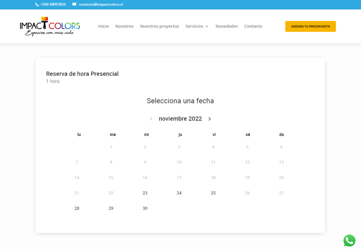Viewport: 361px width, 251px height.
Task: Go to next month arrow
Action: pos(209,119)
